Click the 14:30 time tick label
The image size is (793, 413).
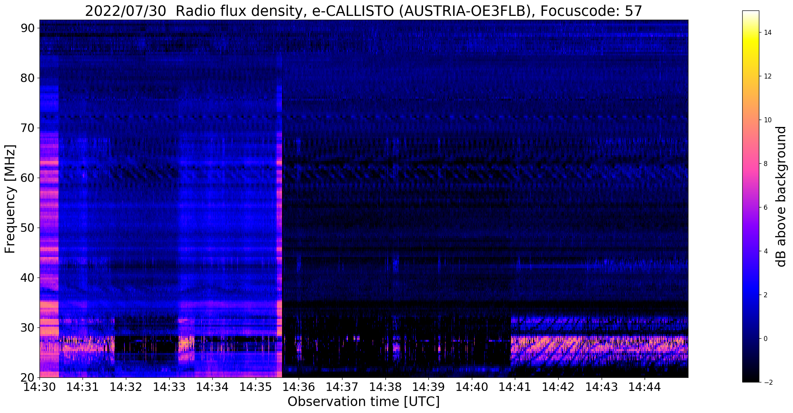(x=40, y=386)
